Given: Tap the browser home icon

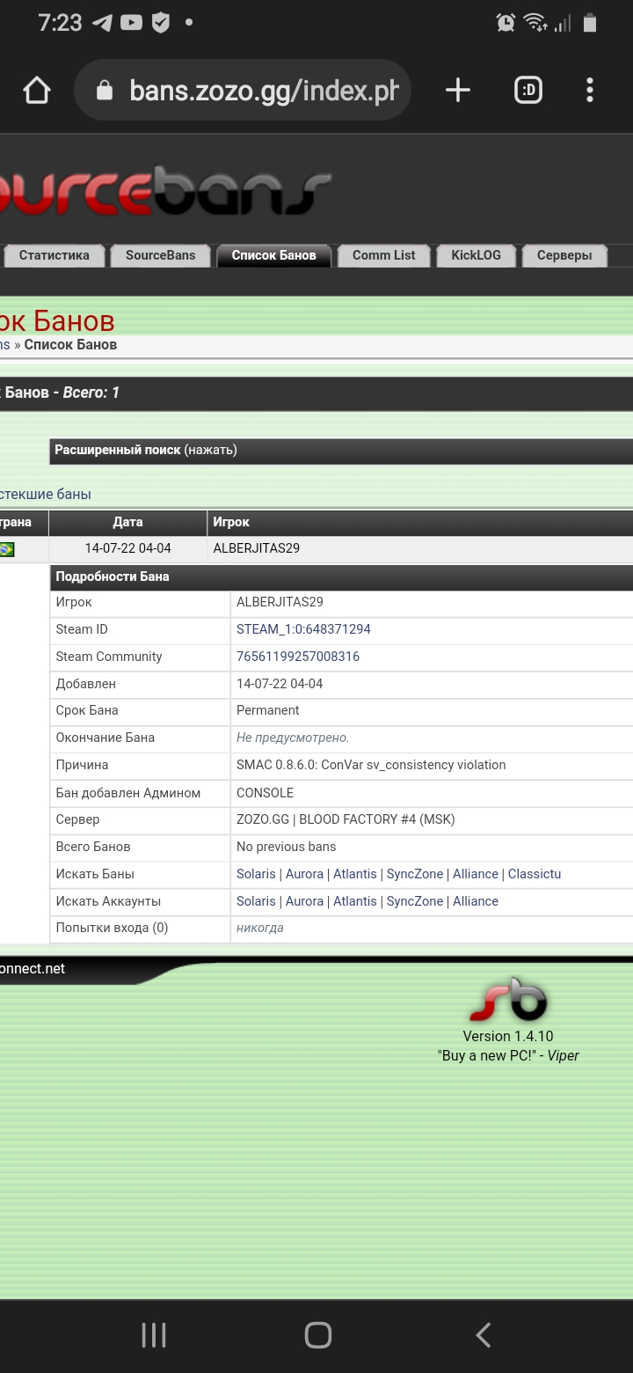Looking at the screenshot, I should (x=37, y=90).
